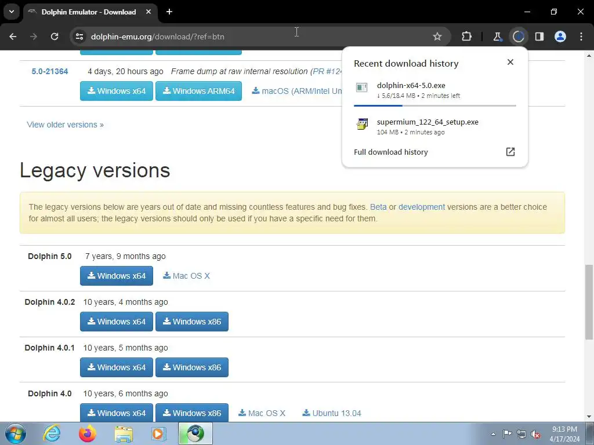
Task: Open the Extensions puzzle icon
Action: click(x=467, y=37)
